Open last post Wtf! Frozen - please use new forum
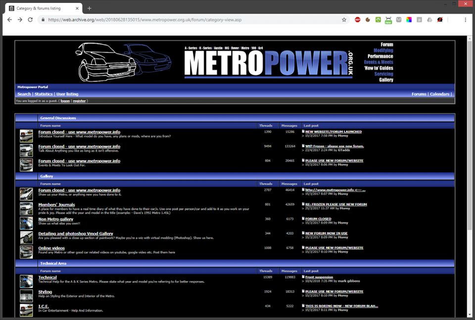The height and width of the screenshot is (320, 475). (334, 146)
